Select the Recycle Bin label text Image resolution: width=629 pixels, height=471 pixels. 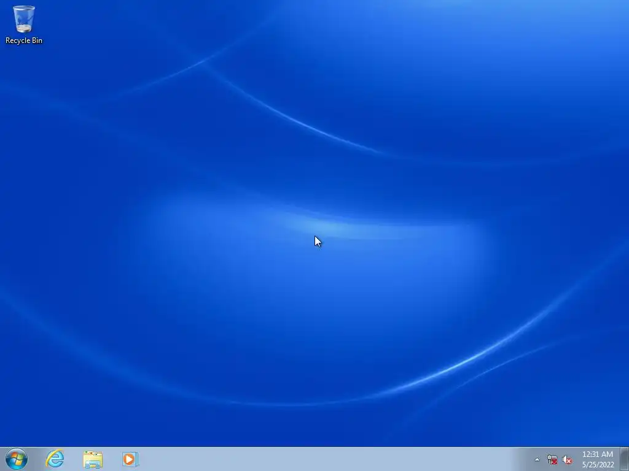point(24,40)
